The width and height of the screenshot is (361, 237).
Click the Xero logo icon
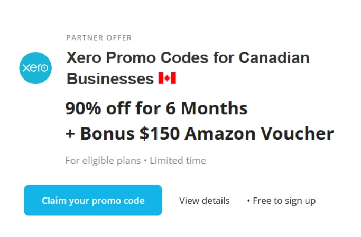35,68
